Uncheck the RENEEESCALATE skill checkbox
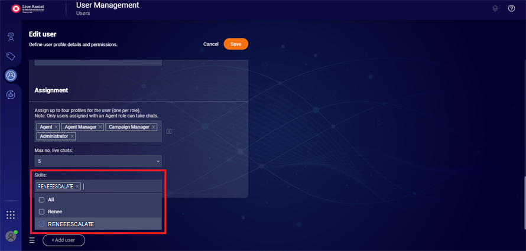Screen dimensions: 526x251 pos(41,224)
